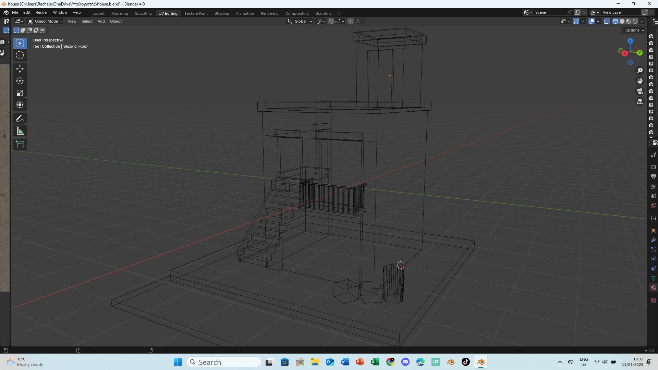Switch to the Shading workspace tab
The height and width of the screenshot is (370, 658).
[222, 13]
